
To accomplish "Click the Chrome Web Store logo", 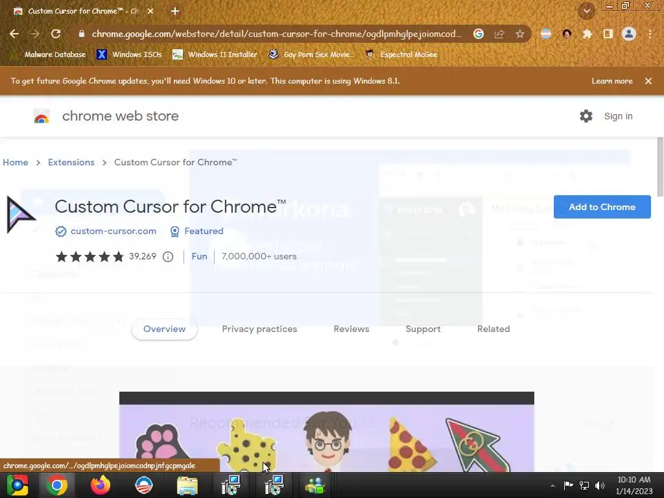I will 41,116.
